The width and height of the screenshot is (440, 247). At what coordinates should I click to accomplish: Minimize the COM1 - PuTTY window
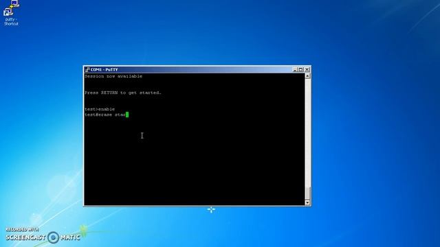coord(295,69)
